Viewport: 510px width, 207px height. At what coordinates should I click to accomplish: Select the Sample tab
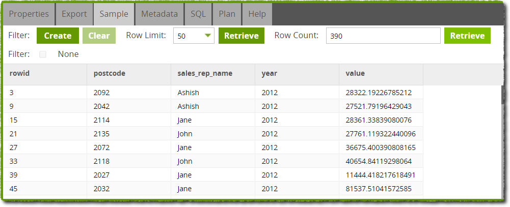pos(114,14)
